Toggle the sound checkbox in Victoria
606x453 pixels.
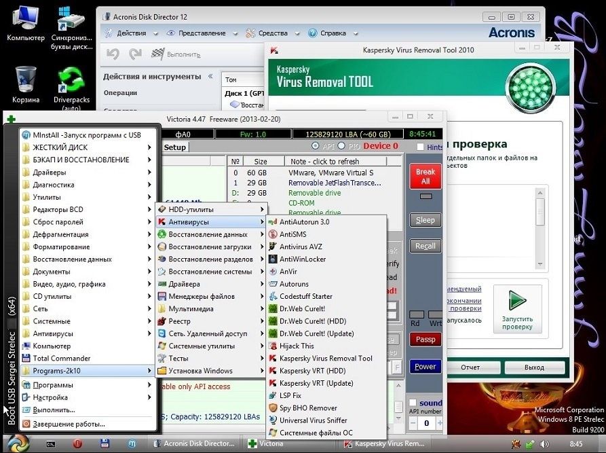(413, 403)
